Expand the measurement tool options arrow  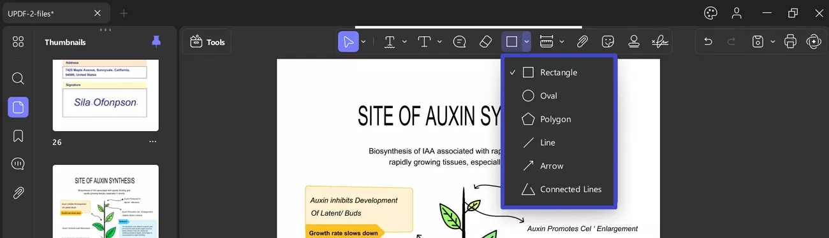coord(562,41)
